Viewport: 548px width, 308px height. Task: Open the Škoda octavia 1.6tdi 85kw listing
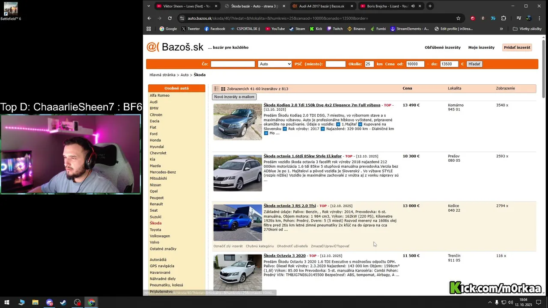[303, 156]
